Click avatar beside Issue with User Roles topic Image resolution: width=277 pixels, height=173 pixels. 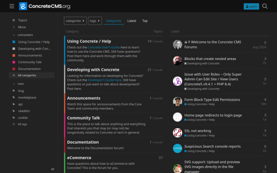(177, 81)
